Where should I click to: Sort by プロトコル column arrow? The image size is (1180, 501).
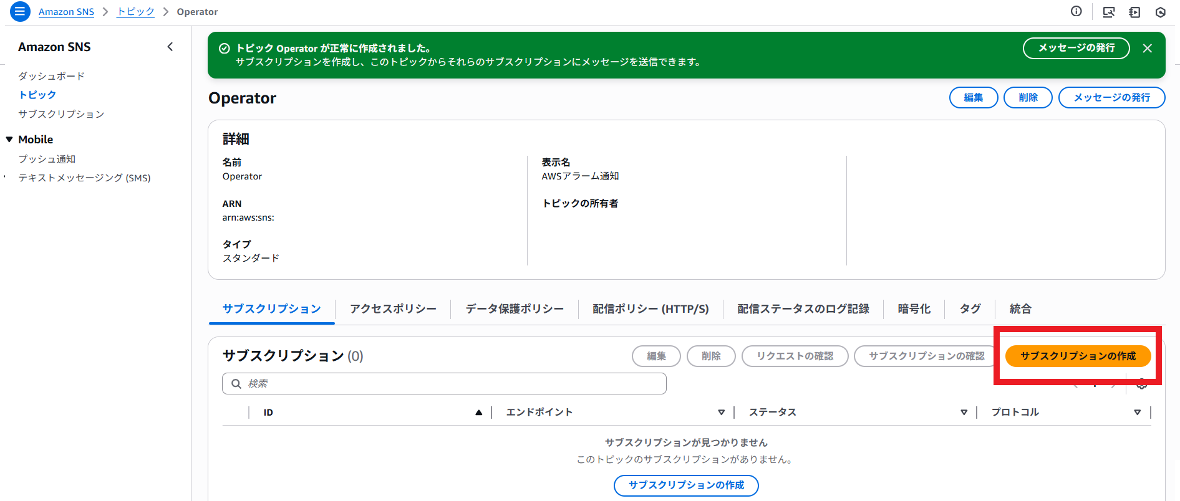pyautogui.click(x=1137, y=413)
